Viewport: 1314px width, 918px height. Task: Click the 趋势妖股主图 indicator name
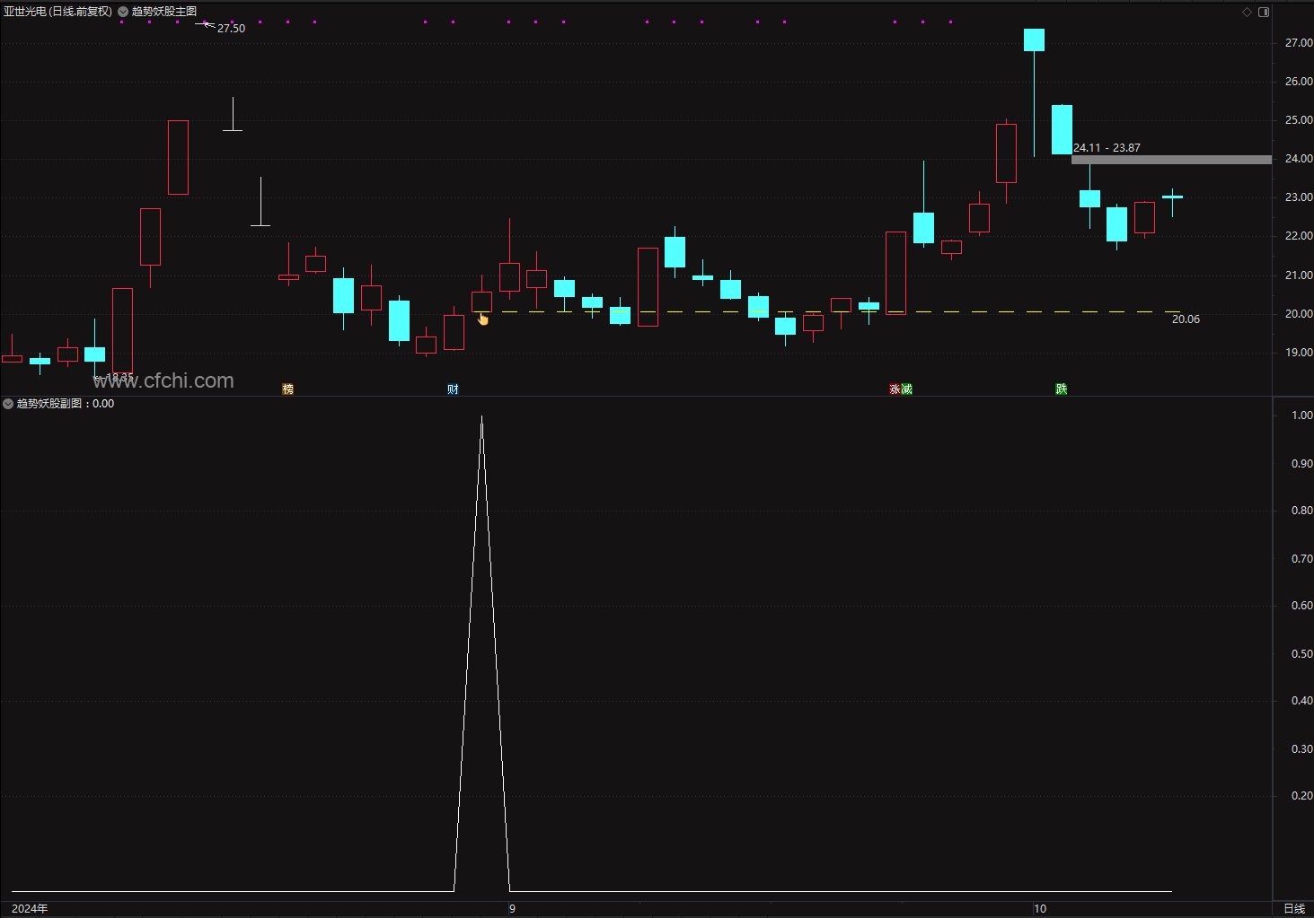[164, 12]
